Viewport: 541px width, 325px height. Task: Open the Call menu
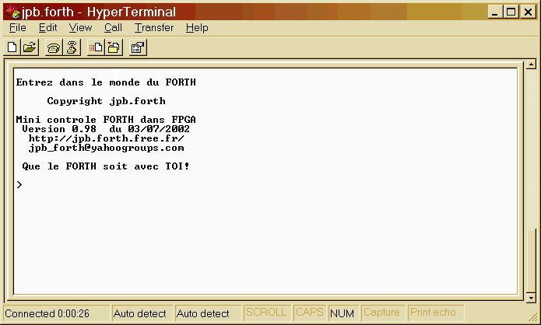point(113,27)
